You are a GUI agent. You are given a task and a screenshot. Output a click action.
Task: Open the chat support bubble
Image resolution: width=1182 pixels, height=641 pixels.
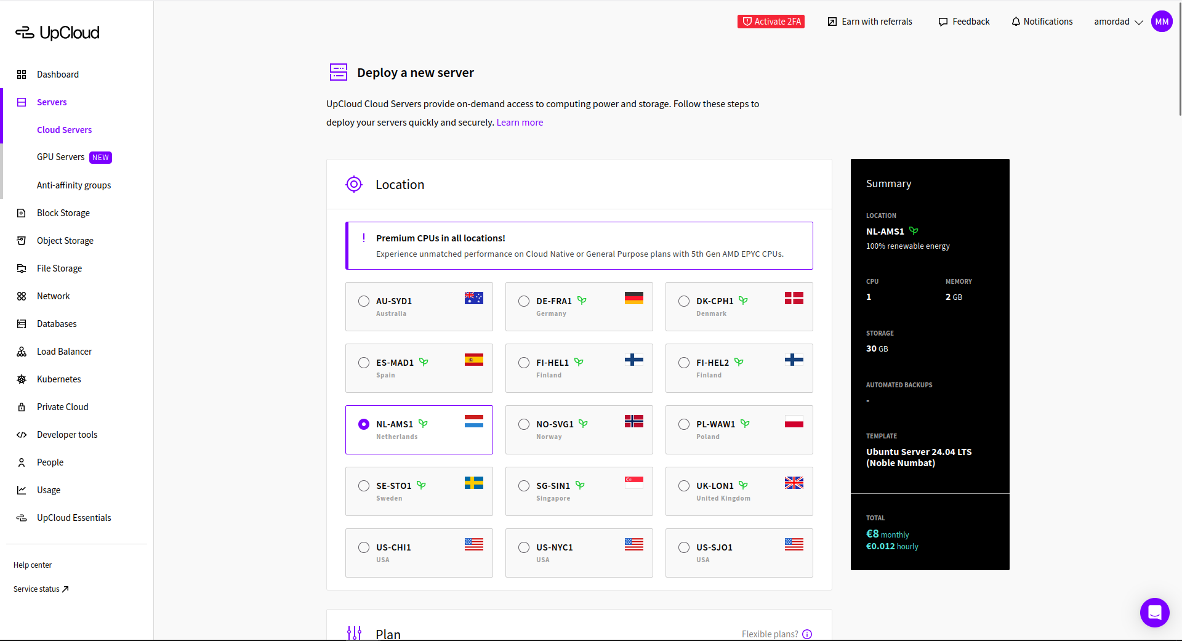tap(1154, 613)
